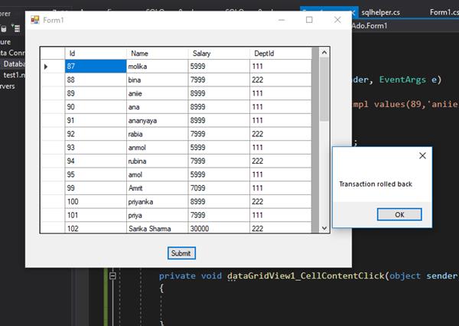
Task: Click the Salary column header
Action: 219,54
